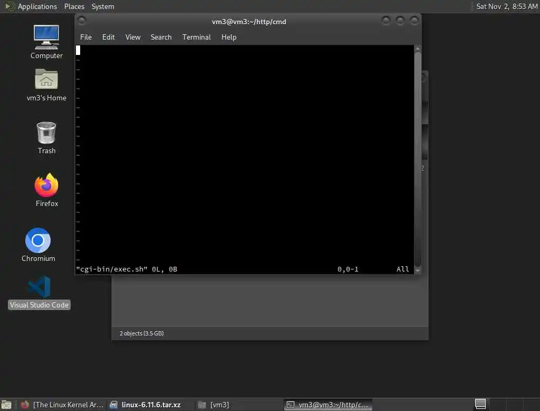Click the terminal title vm3@vm3:~/http/cmd
The image size is (540, 411).
pyautogui.click(x=249, y=22)
